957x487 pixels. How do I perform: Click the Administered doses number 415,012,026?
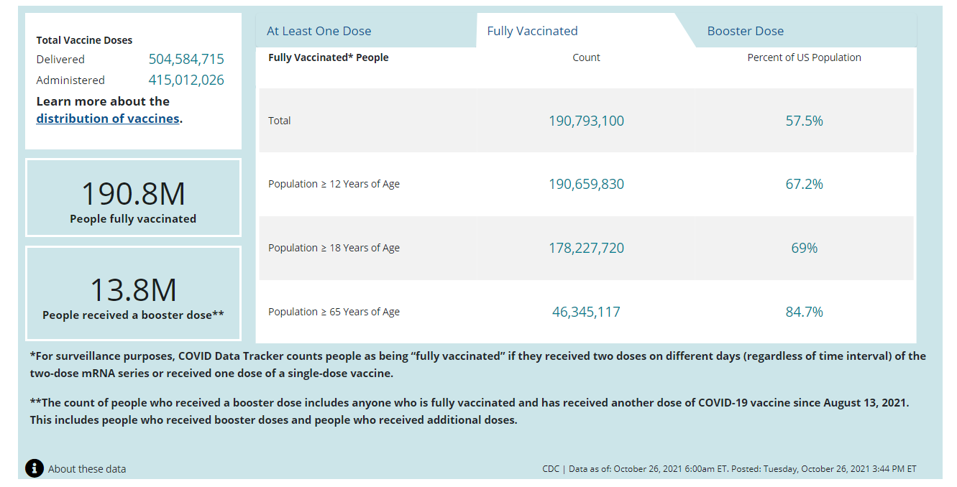point(186,80)
